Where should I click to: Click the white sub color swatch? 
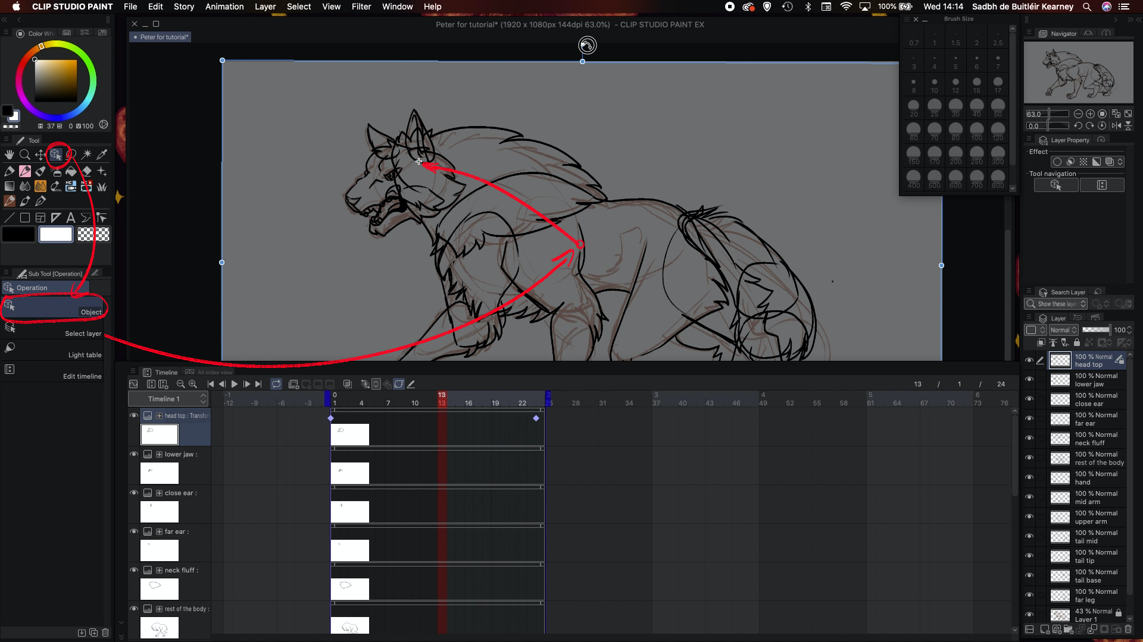(x=56, y=234)
